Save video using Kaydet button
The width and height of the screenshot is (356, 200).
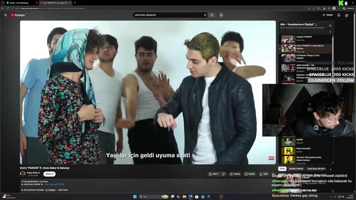pos(249,174)
